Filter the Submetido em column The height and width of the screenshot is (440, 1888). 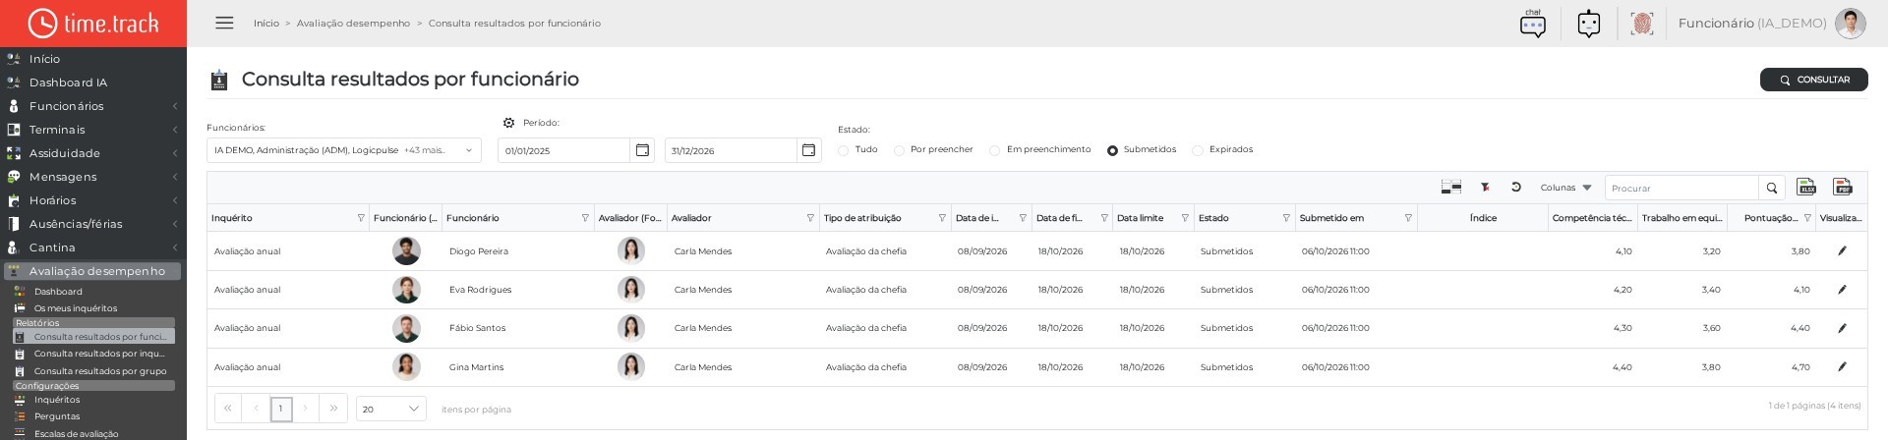coord(1408,218)
